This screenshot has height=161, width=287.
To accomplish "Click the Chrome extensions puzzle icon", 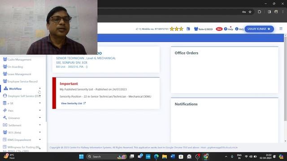I will (259, 12).
